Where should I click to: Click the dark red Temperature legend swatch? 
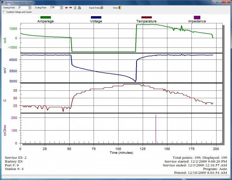click(147, 17)
